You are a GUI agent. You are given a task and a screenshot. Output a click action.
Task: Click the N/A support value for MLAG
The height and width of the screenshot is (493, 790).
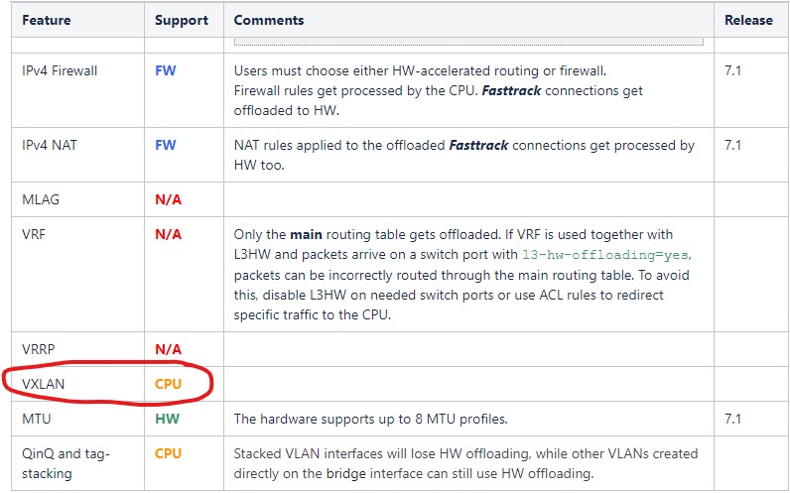168,199
